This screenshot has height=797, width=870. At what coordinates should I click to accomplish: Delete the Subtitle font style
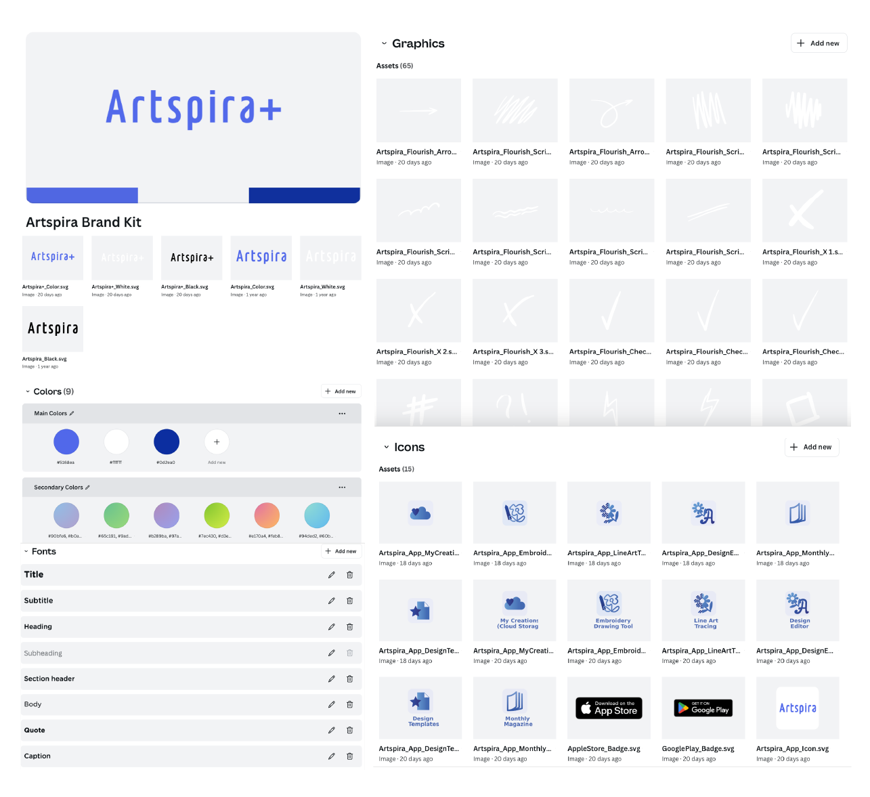point(349,601)
